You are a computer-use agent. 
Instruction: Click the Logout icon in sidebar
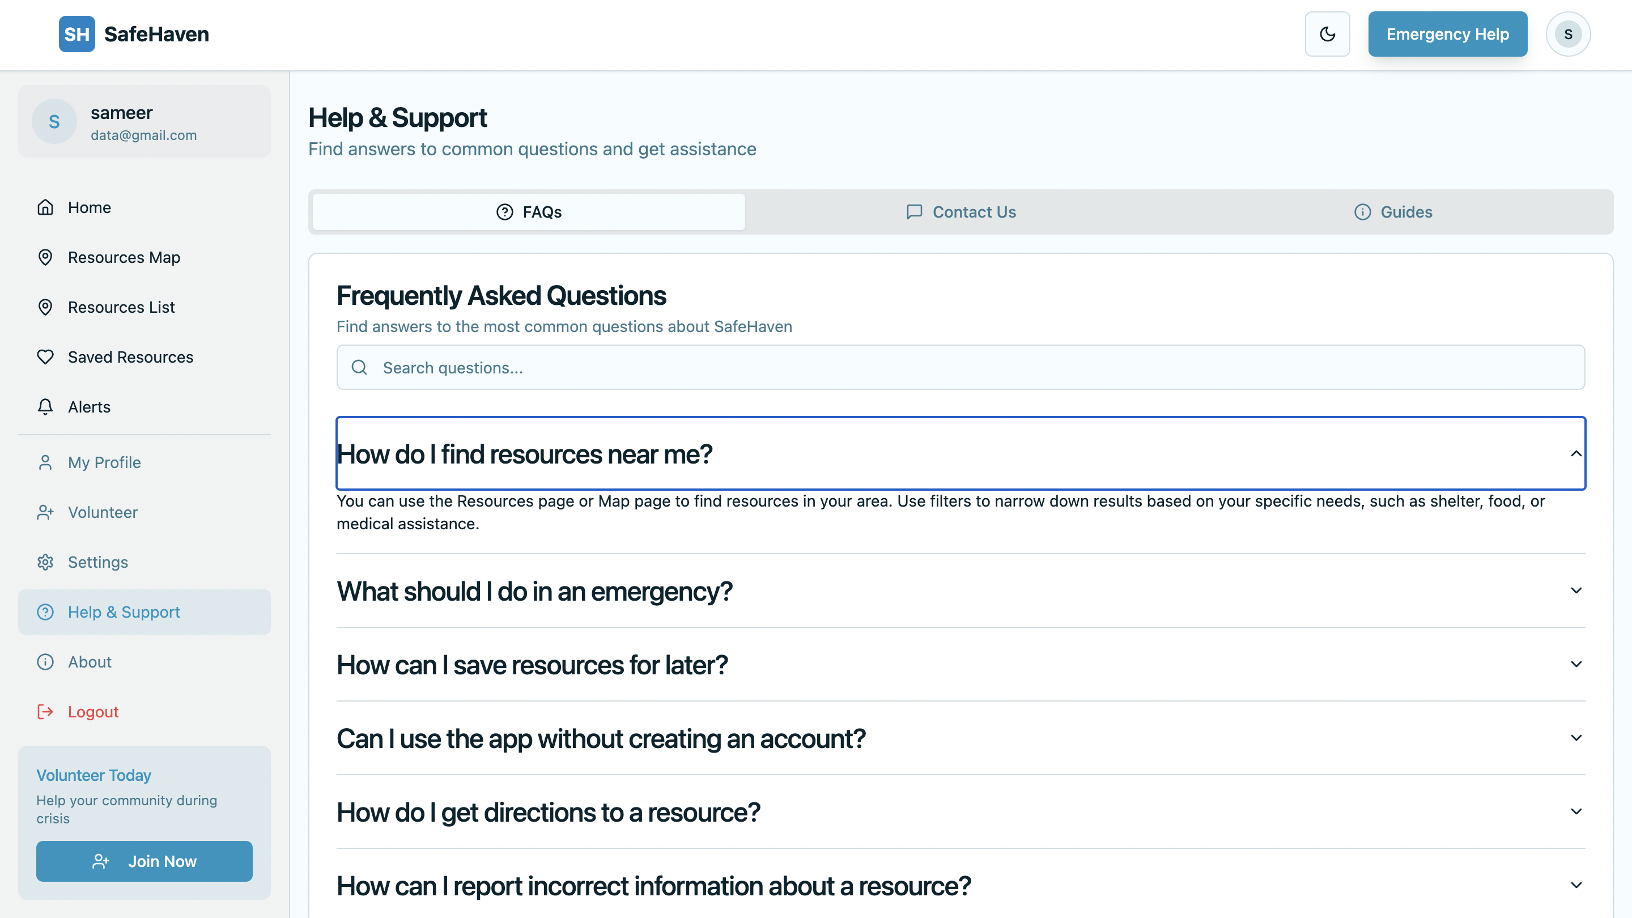tap(45, 712)
